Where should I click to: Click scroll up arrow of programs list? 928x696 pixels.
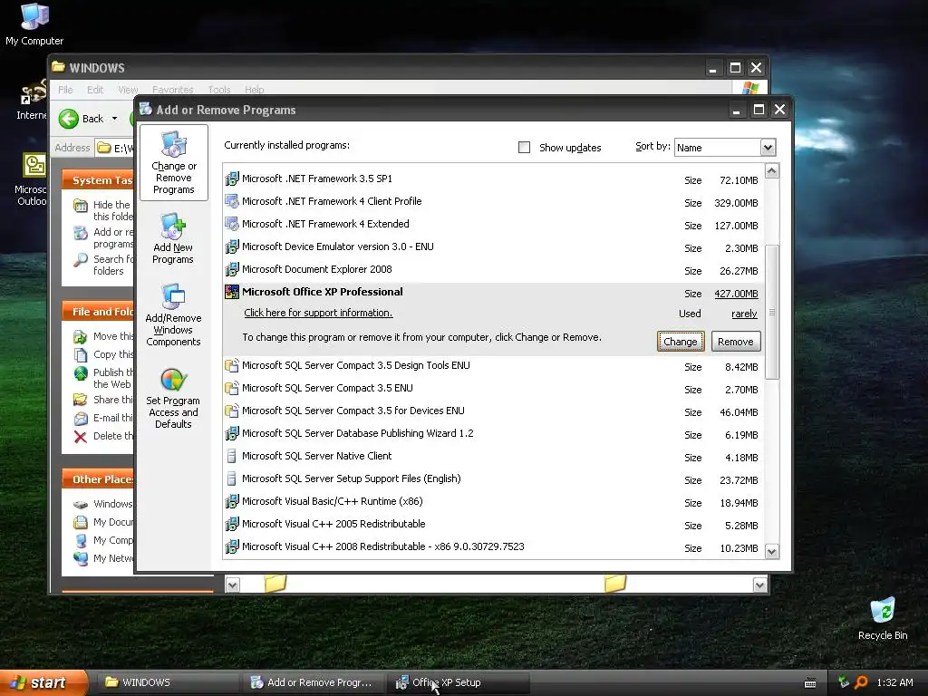point(772,171)
